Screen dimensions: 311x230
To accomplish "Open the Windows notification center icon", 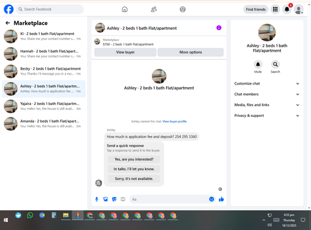I will 303,220.
